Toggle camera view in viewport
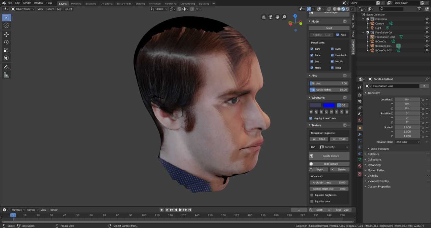 point(271,17)
